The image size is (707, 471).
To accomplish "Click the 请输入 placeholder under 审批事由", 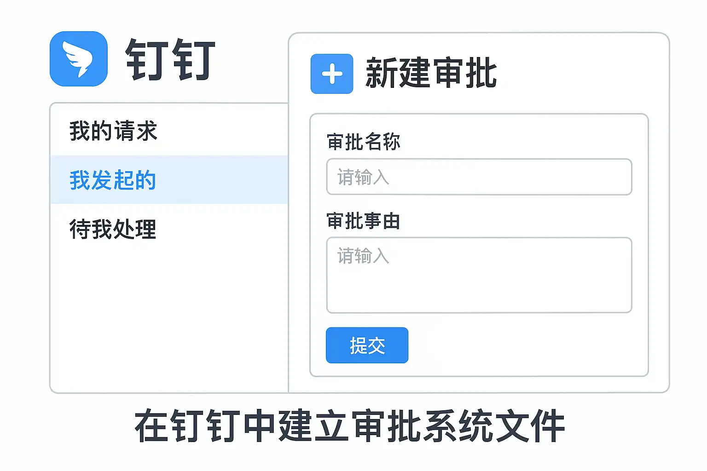I will 363,256.
